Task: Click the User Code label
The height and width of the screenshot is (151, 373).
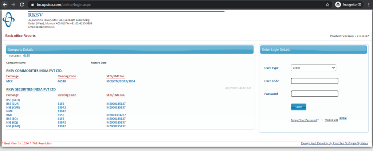Action: point(272,81)
